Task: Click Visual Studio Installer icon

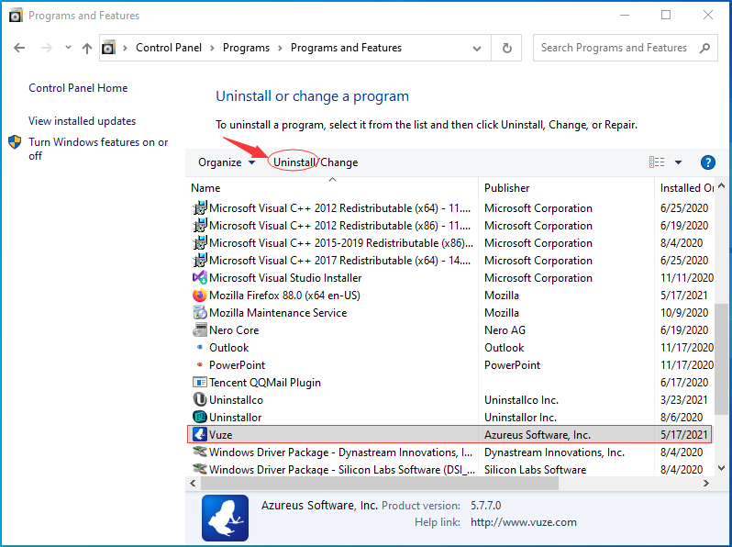Action: [200, 277]
